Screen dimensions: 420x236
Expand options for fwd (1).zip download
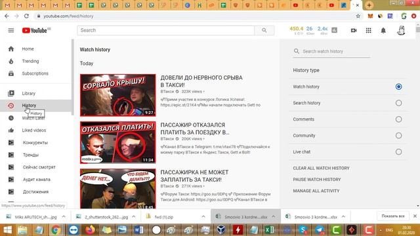click(x=203, y=217)
